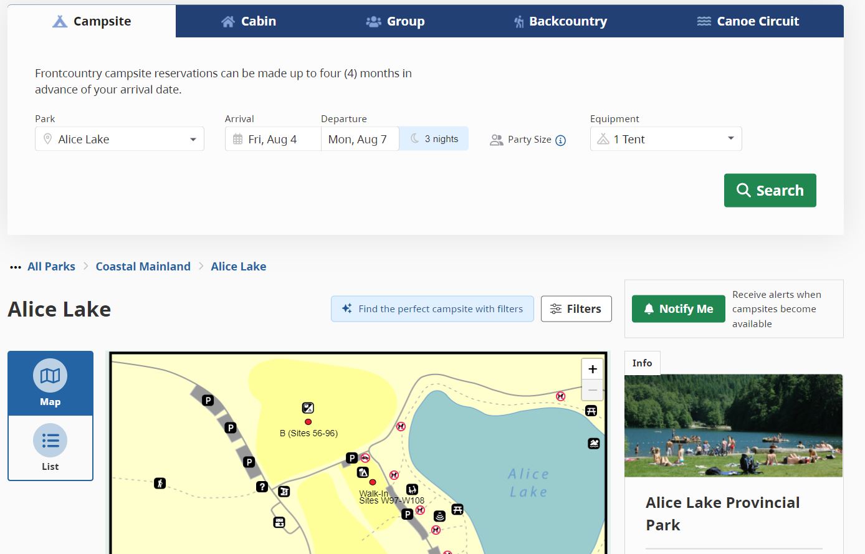Click the Departure date field Mon, Aug 7
The image size is (865, 554).
[358, 140]
